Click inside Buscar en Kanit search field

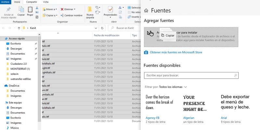125,28
